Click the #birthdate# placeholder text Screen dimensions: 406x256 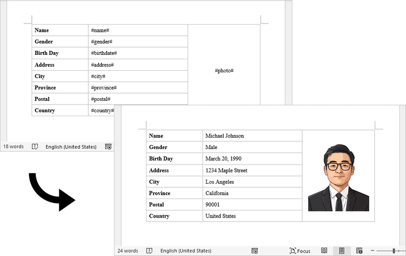[x=104, y=53]
